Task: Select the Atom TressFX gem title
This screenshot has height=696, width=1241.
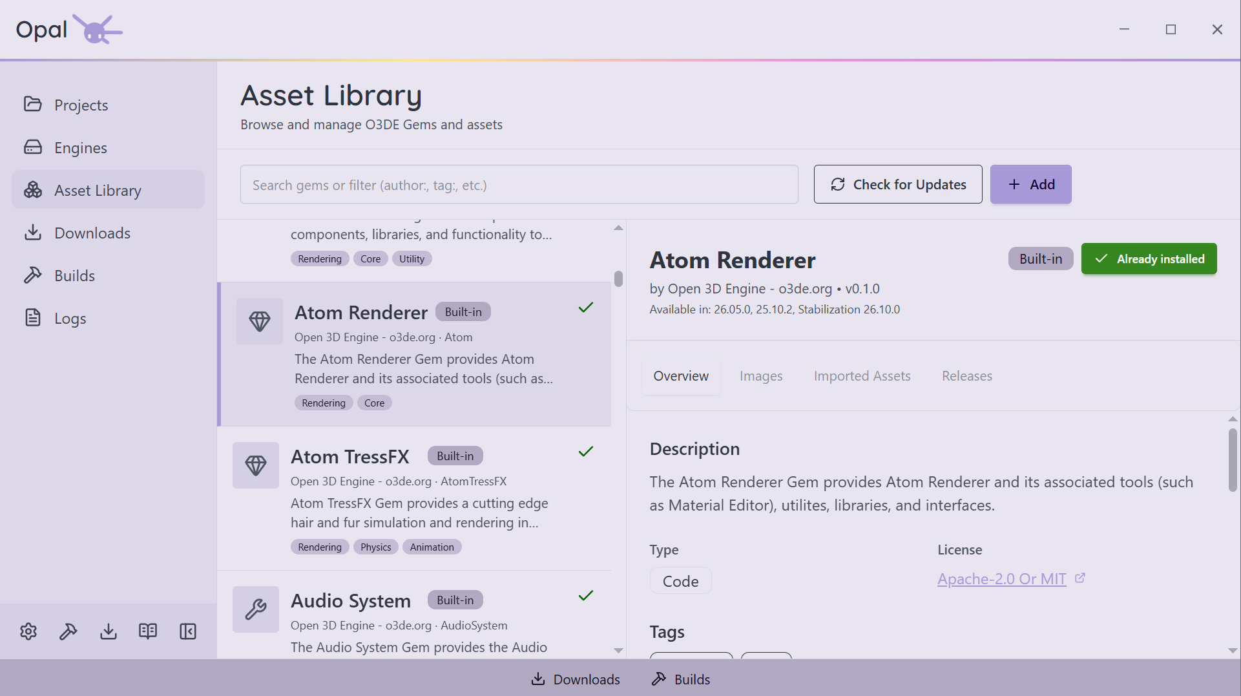Action: tap(350, 456)
